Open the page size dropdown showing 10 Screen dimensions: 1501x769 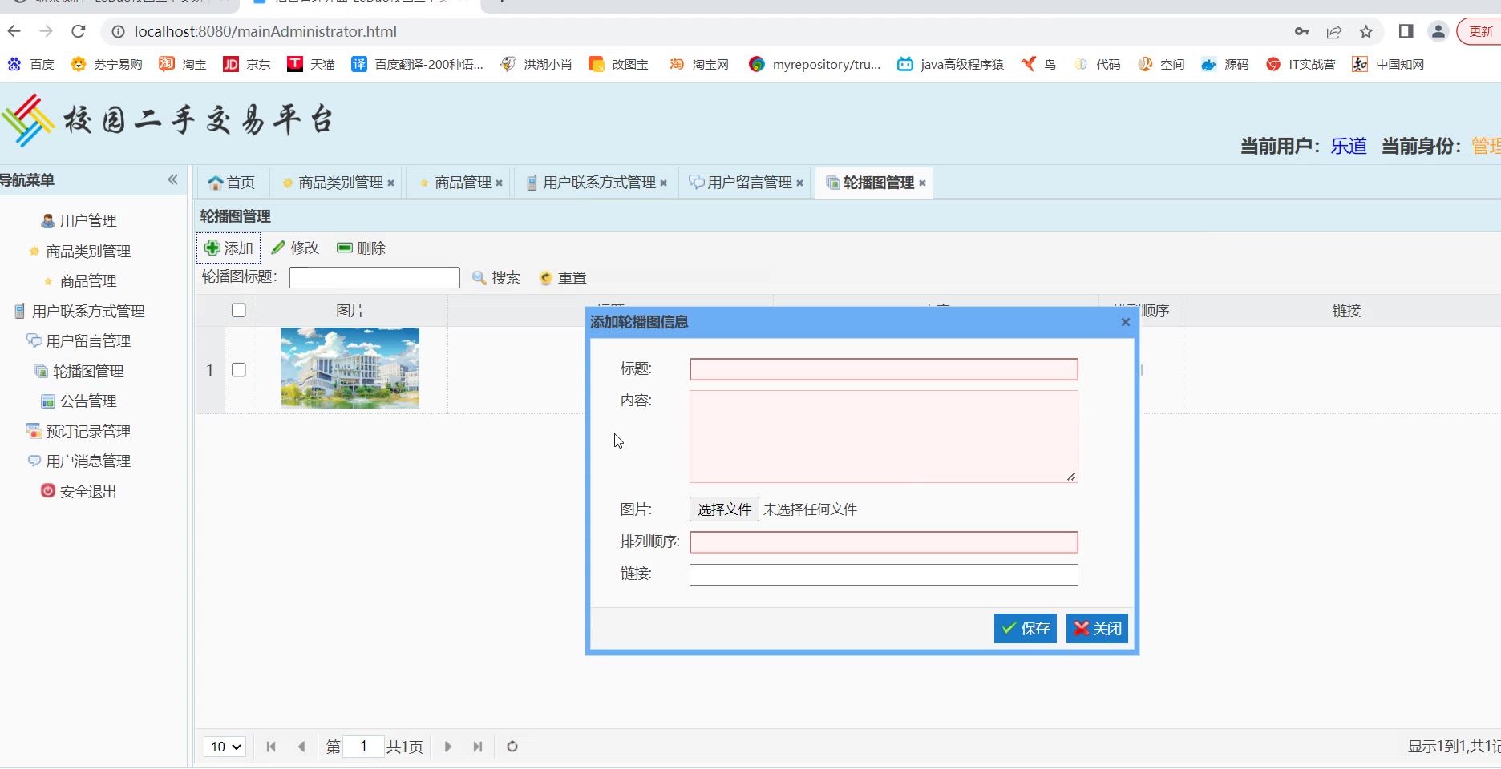tap(225, 747)
